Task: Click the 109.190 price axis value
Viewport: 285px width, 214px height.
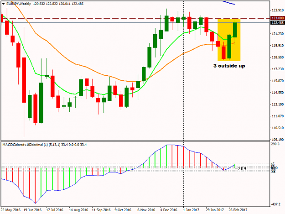Action: pyautogui.click(x=278, y=140)
